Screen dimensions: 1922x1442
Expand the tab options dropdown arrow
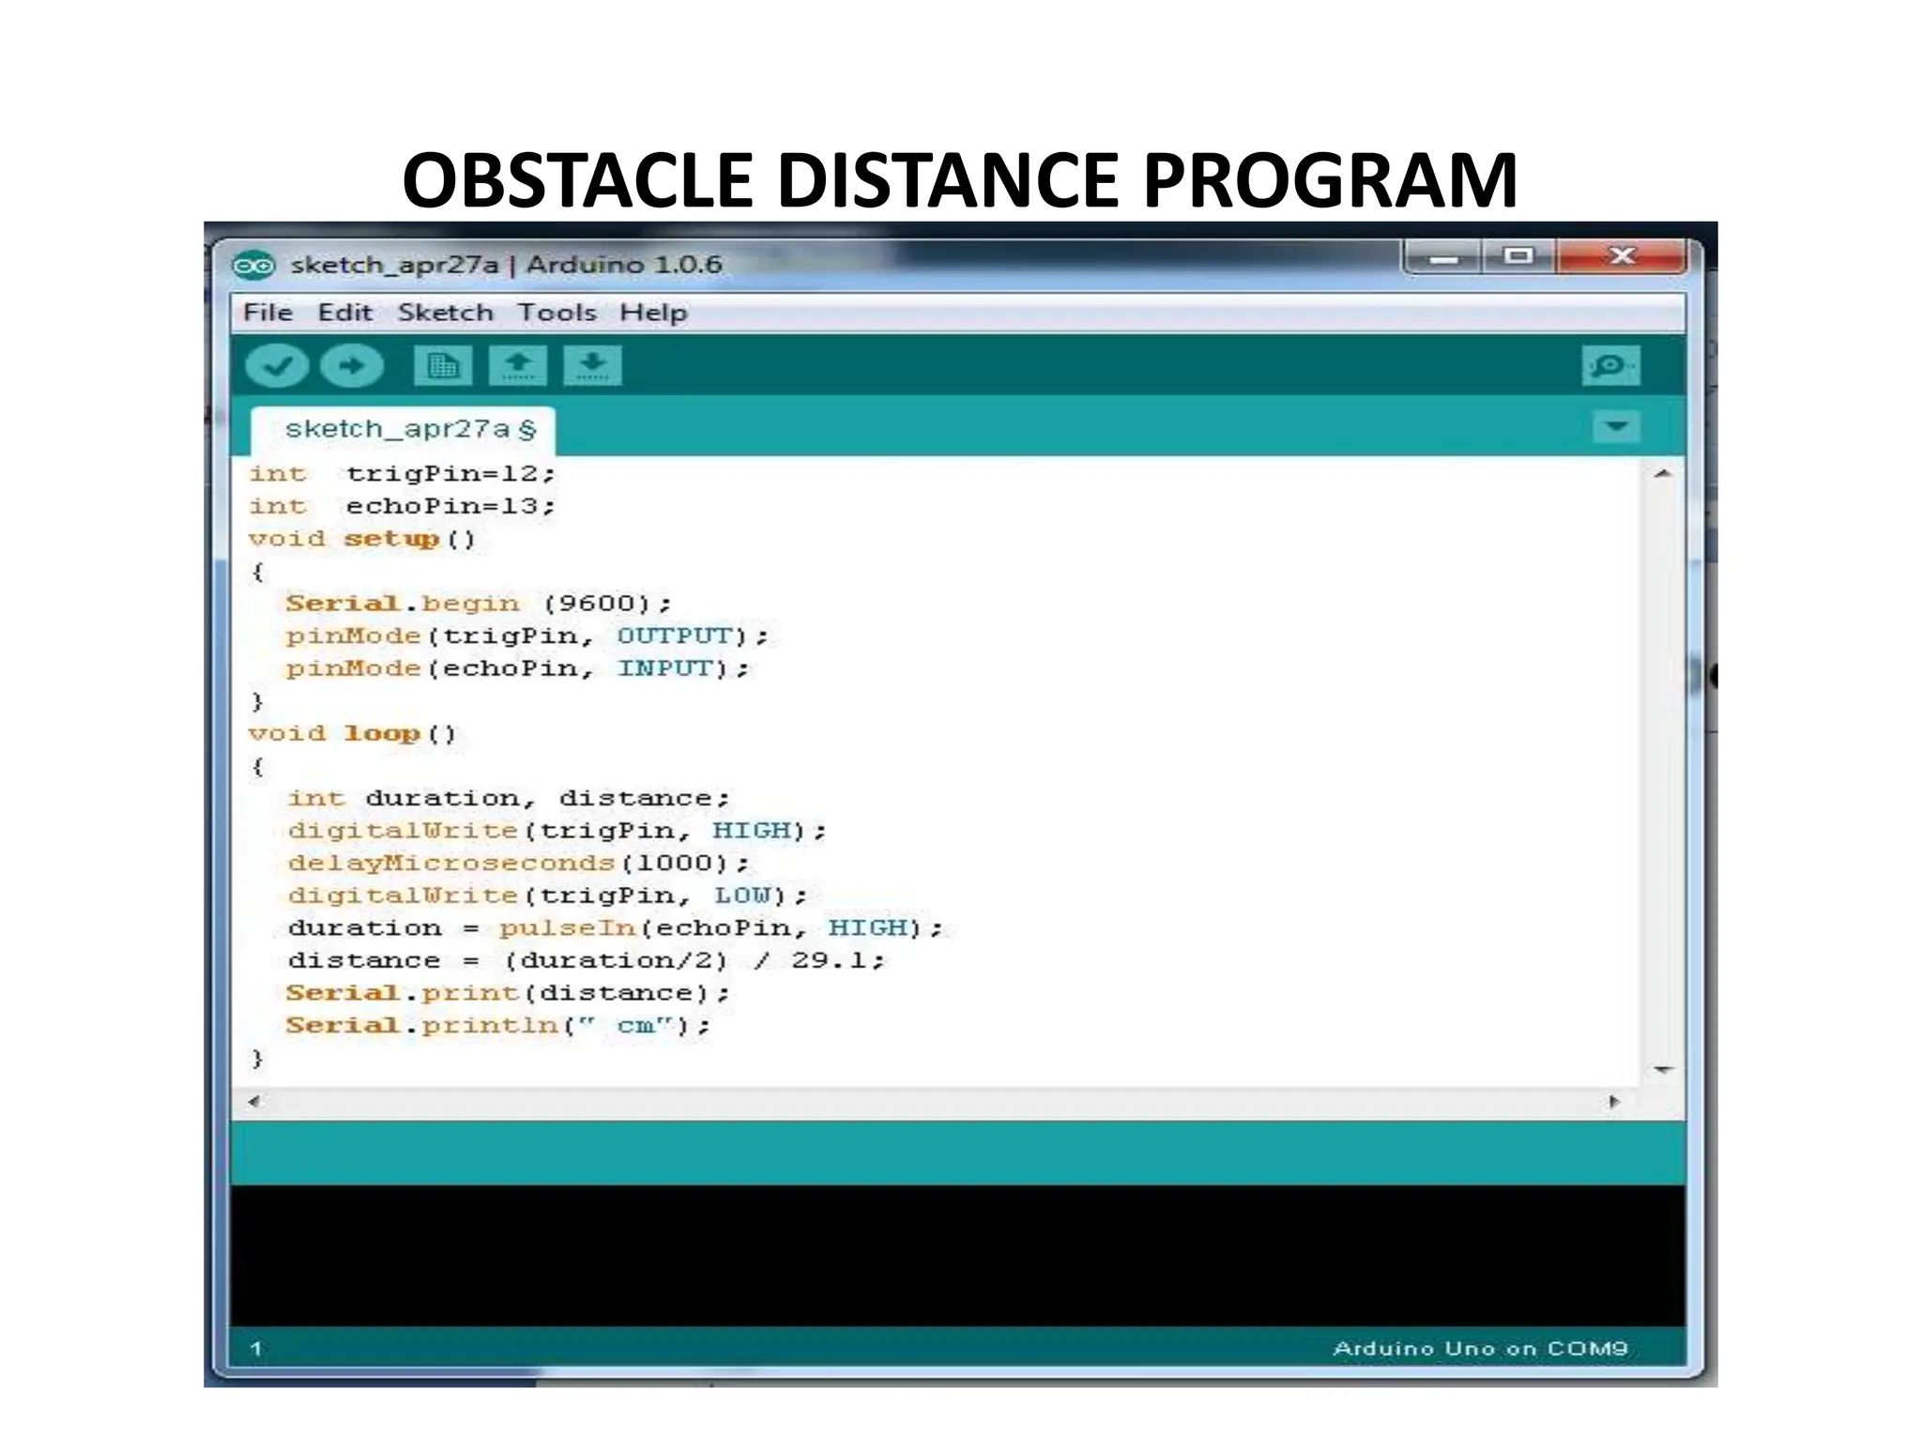[x=1616, y=428]
